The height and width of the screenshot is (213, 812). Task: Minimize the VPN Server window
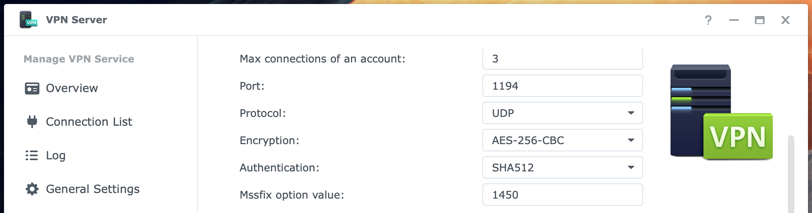point(734,20)
